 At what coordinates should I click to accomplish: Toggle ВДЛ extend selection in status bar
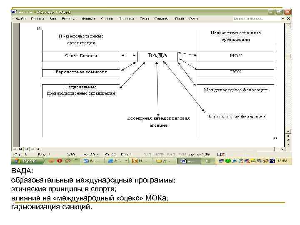(171, 155)
